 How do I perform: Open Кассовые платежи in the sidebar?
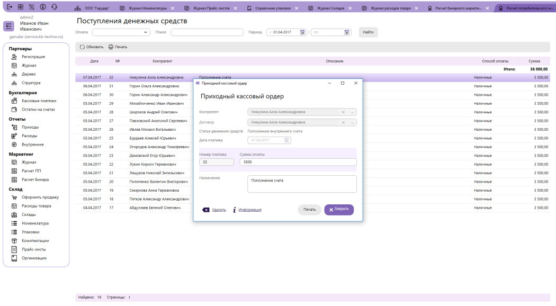tap(39, 101)
